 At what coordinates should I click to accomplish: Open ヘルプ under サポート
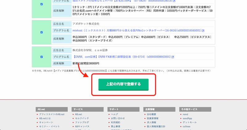pos(114,114)
